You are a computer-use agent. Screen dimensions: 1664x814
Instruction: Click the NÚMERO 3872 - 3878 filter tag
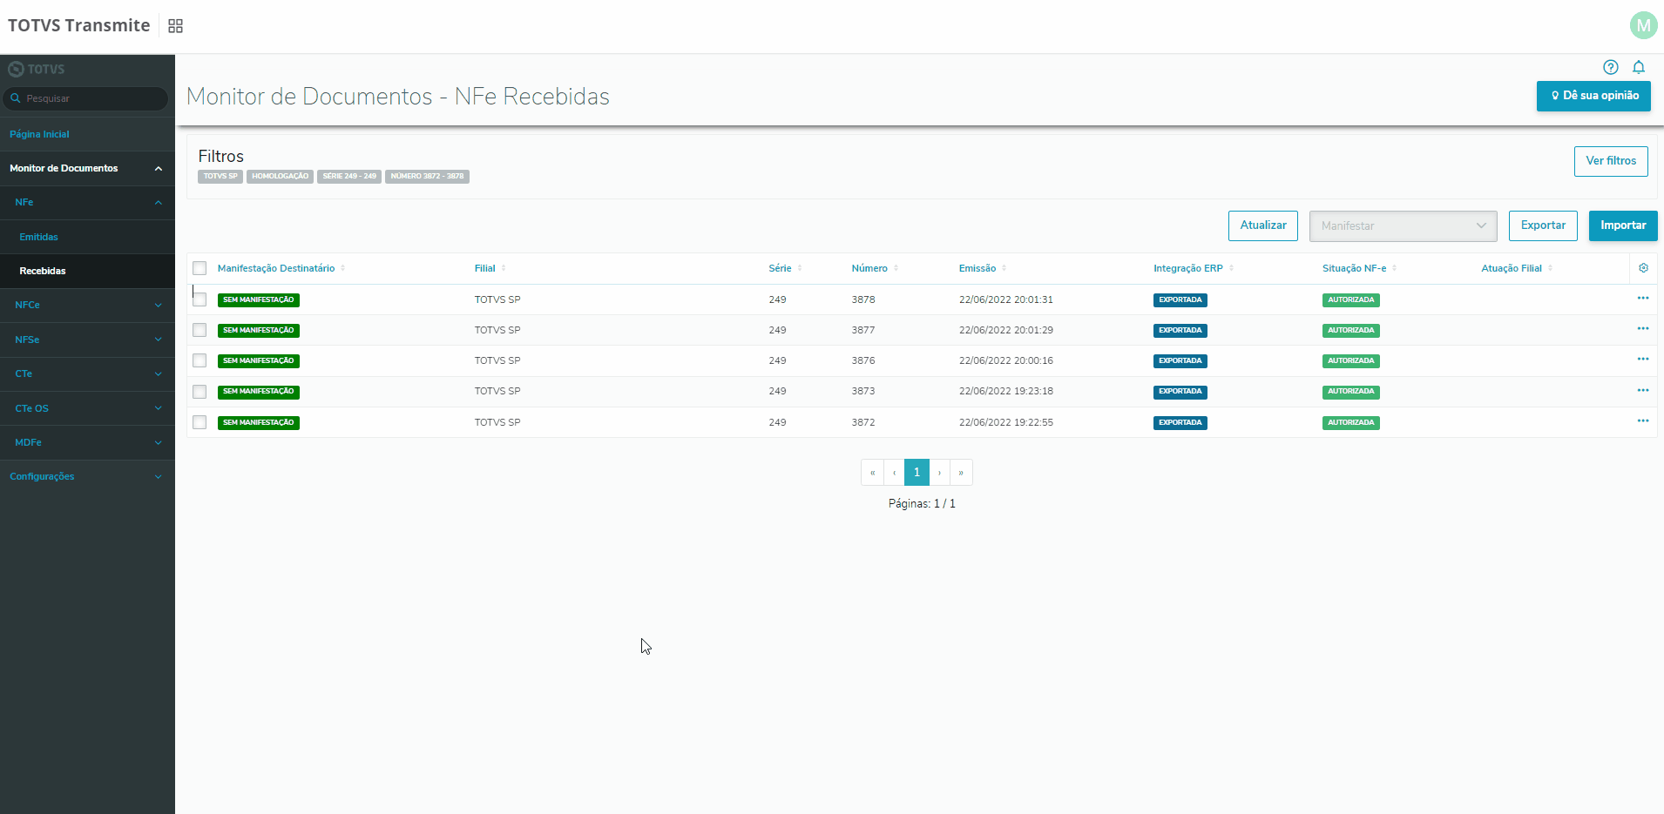click(427, 177)
